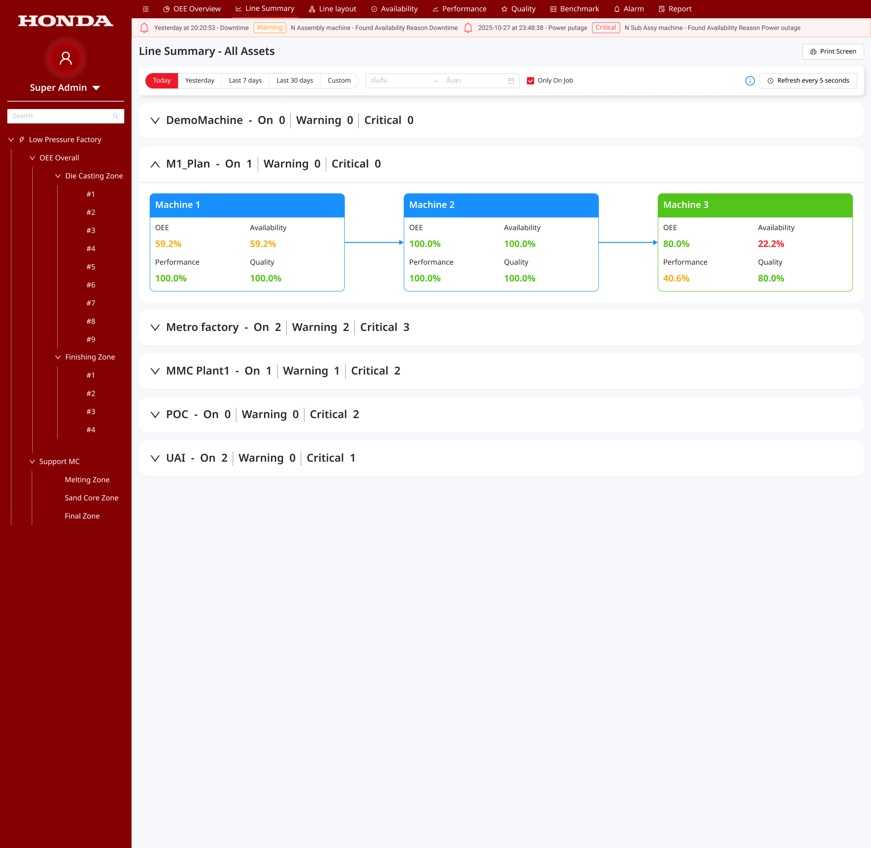
Task: Click the hamburger menu collapse icon
Action: click(146, 9)
